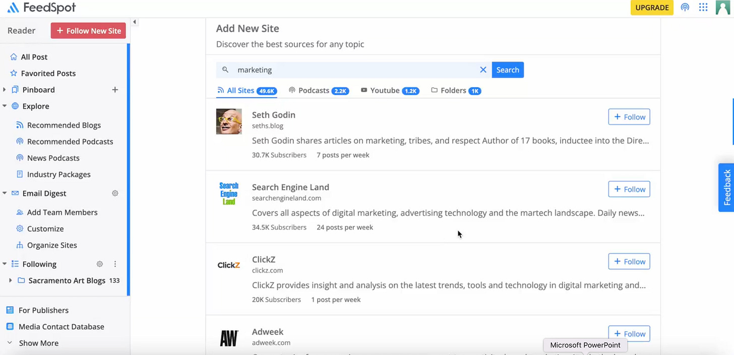Open Adweek title link
This screenshot has height=355, width=734.
point(268,332)
